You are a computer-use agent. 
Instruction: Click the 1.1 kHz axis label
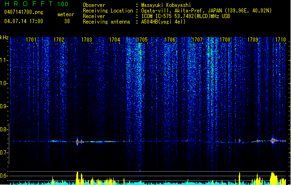click(4, 60)
